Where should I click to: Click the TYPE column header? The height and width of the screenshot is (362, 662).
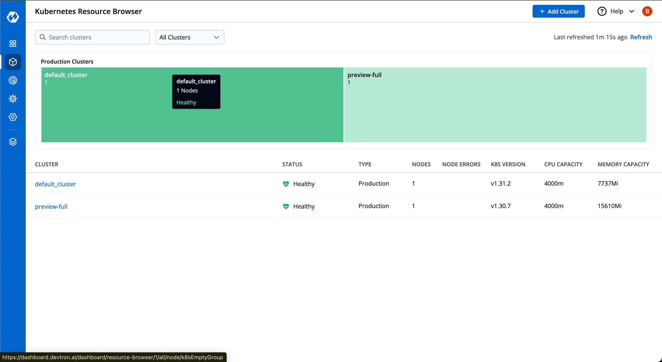[x=365, y=164]
